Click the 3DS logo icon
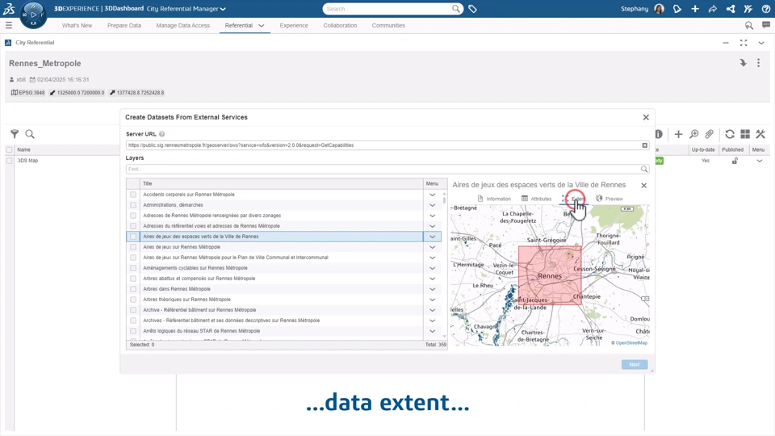Viewport: 775px width, 436px height. 9,8
